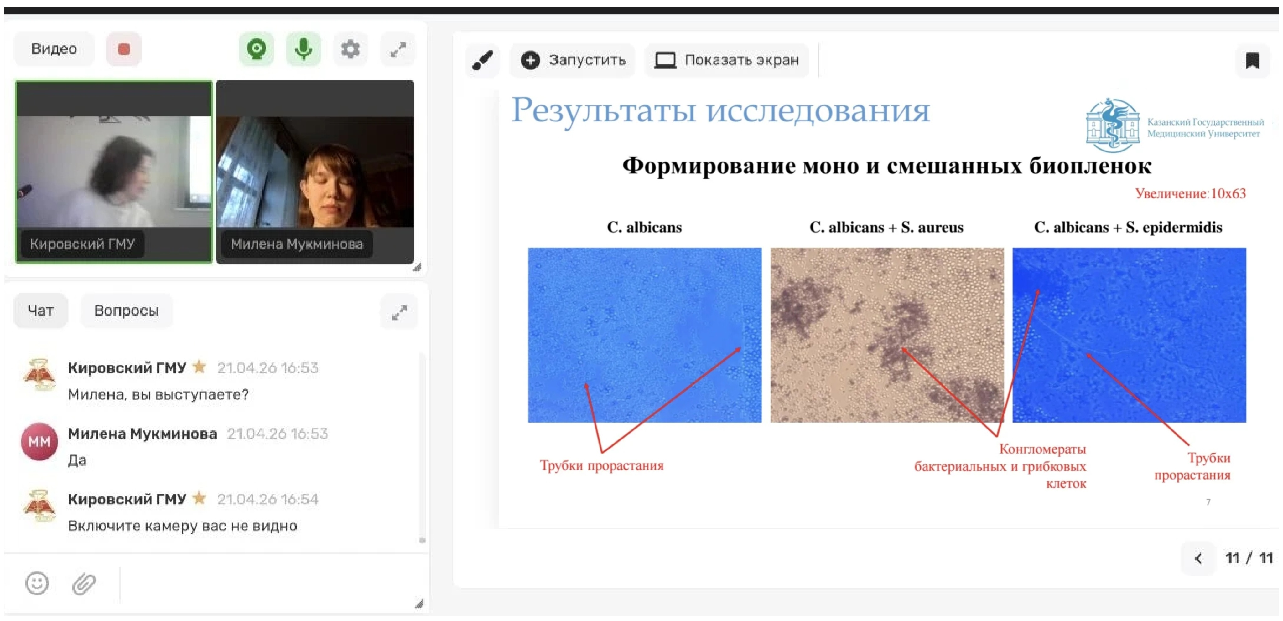Toggle the webcam on or off
This screenshot has width=1283, height=621.
coord(257,49)
